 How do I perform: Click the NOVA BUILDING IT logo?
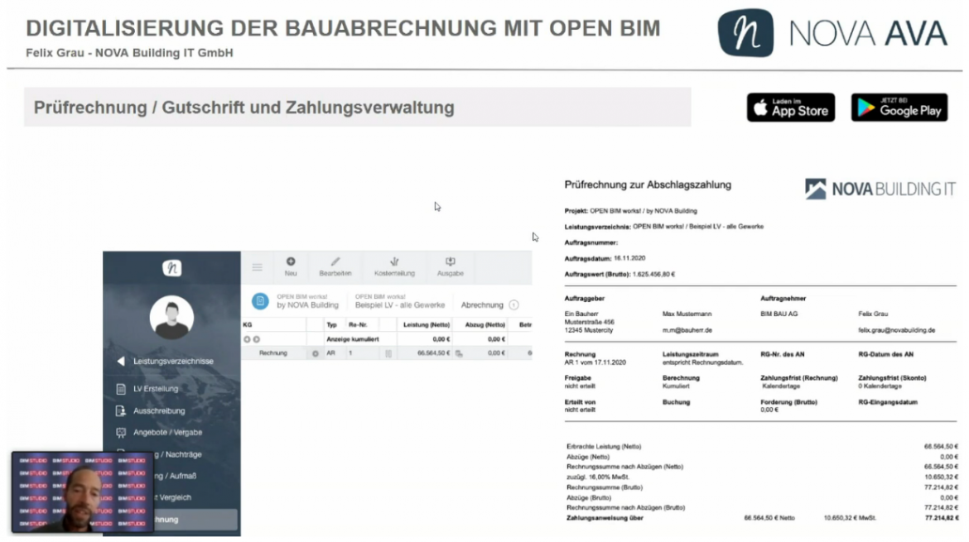(x=880, y=189)
